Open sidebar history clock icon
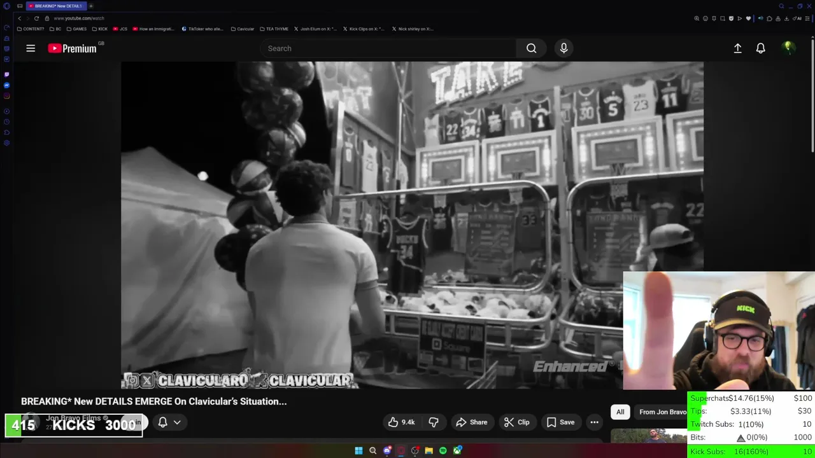This screenshot has width=815, height=458. (x=6, y=121)
